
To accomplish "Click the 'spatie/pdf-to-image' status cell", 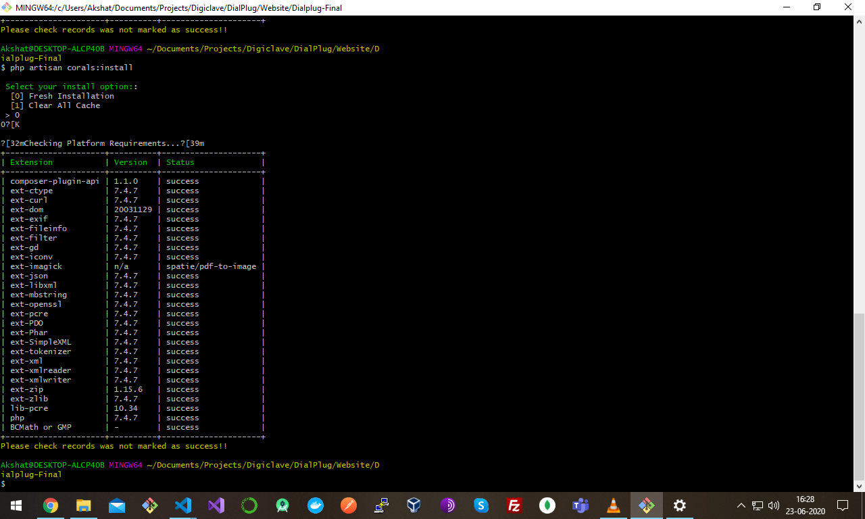I will click(212, 266).
